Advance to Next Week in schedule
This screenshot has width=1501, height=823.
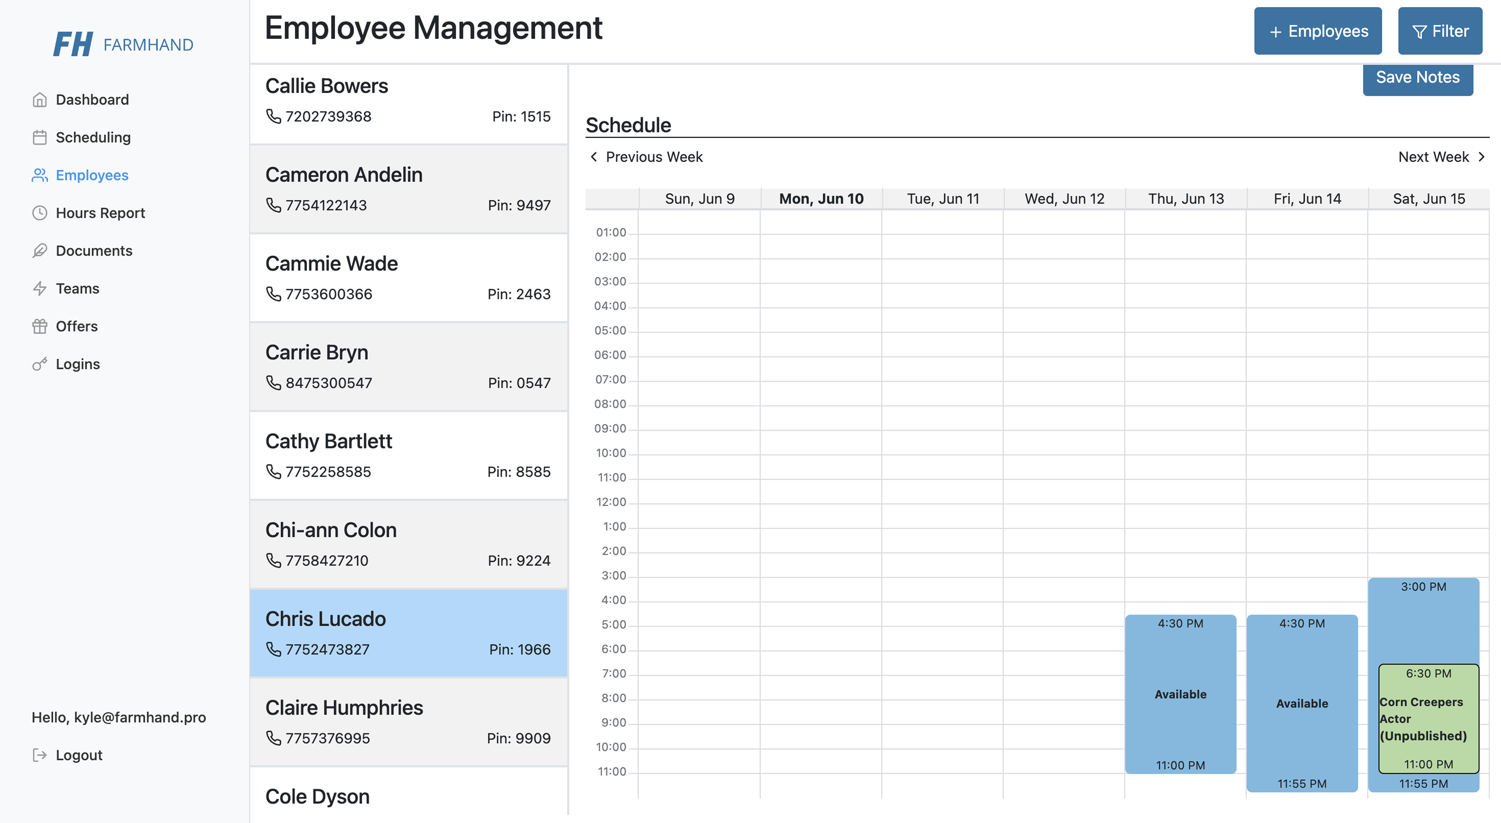pos(1443,157)
